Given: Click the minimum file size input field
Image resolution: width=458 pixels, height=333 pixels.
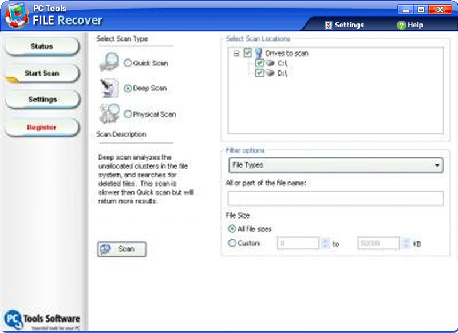Looking at the screenshot, I should (298, 243).
